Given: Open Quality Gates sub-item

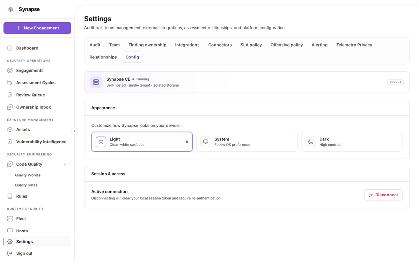Looking at the screenshot, I should coord(26,185).
